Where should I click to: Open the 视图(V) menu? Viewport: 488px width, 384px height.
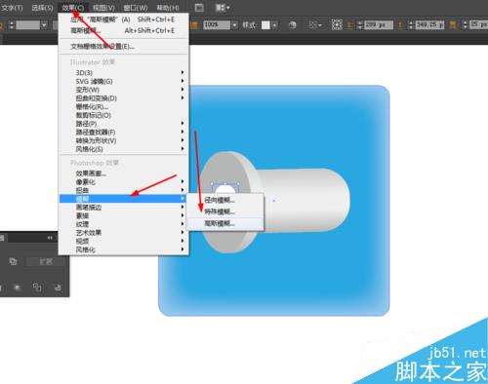[103, 8]
